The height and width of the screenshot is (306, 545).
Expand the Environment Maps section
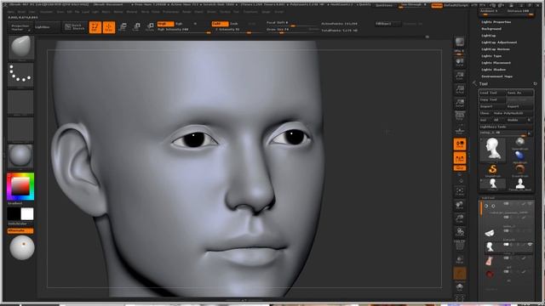point(496,76)
